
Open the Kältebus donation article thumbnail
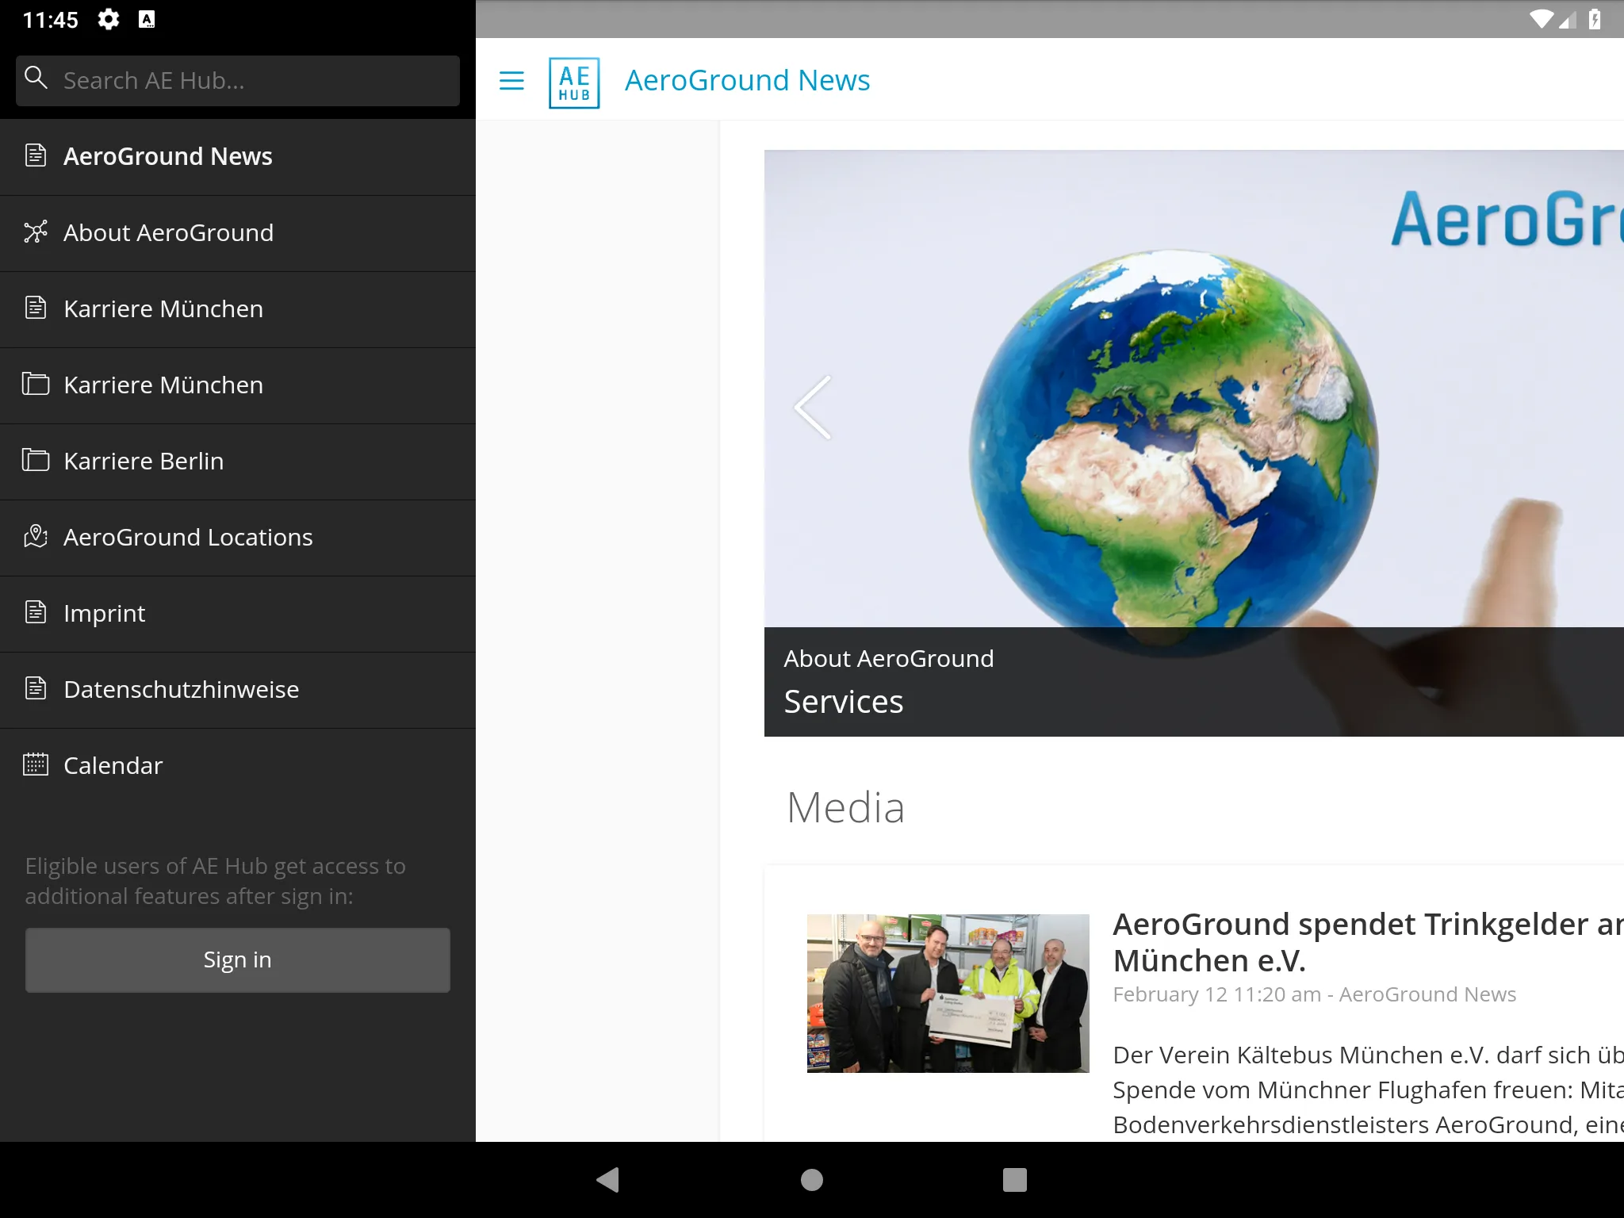(x=948, y=994)
